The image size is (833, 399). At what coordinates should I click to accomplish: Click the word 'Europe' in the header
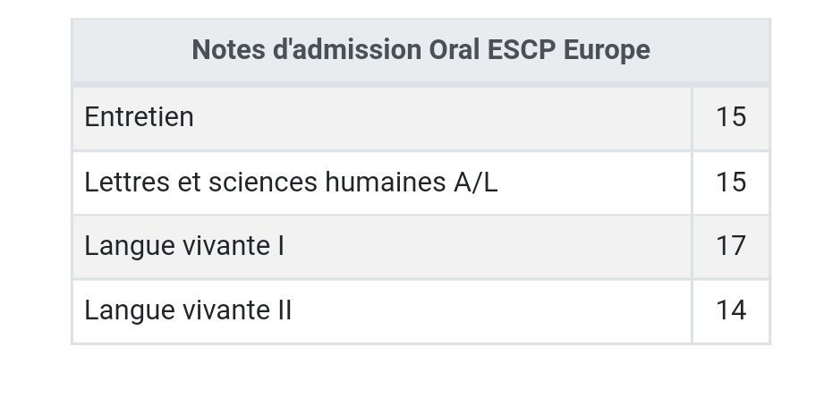608,50
